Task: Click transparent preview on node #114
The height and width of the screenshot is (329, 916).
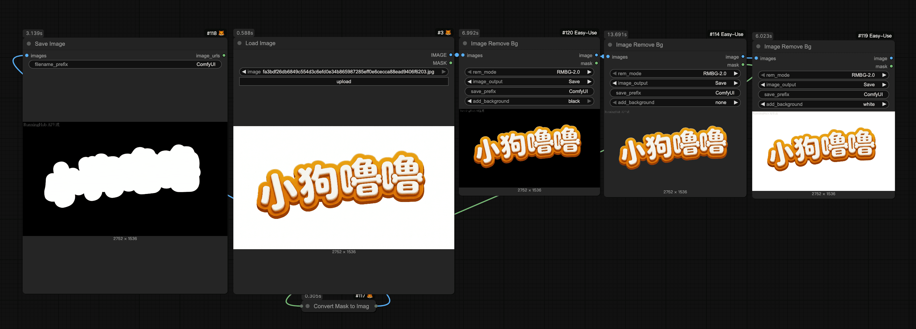Action: pyautogui.click(x=675, y=150)
